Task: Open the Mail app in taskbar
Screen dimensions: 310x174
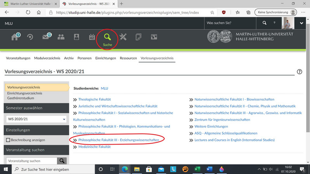Action: pos(161,169)
